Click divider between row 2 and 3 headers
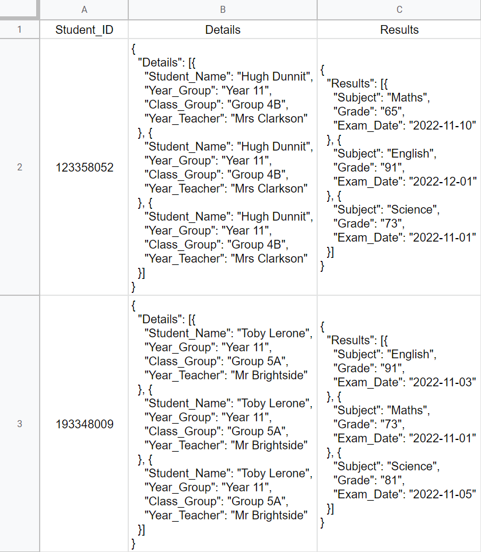This screenshot has height=552, width=481. tap(19, 295)
